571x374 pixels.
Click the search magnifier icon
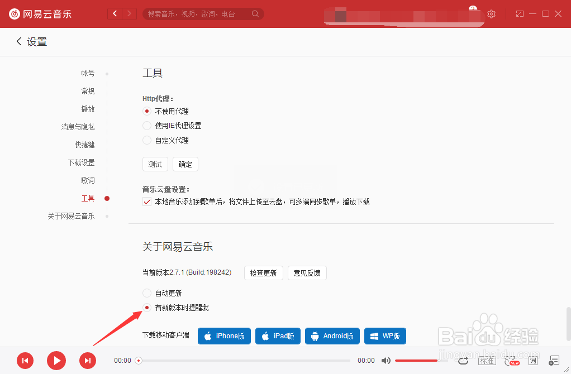(255, 14)
